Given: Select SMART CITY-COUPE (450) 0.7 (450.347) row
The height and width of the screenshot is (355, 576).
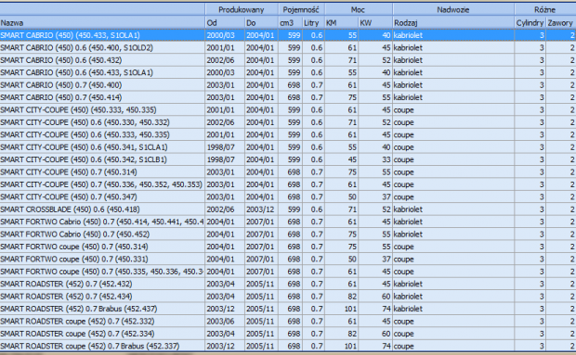Looking at the screenshot, I should (288, 197).
